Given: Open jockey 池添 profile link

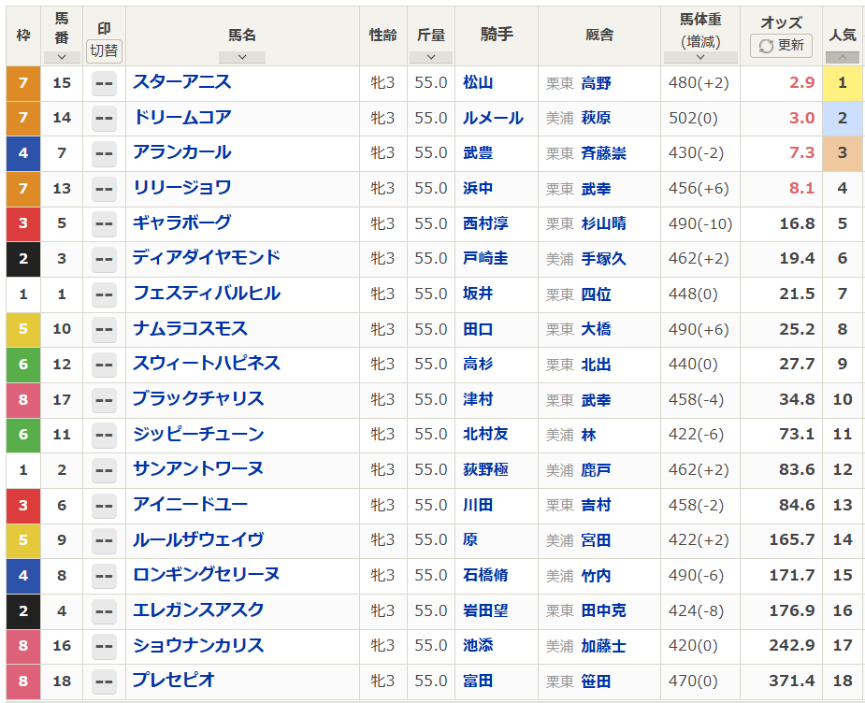Looking at the screenshot, I should 478,645.
